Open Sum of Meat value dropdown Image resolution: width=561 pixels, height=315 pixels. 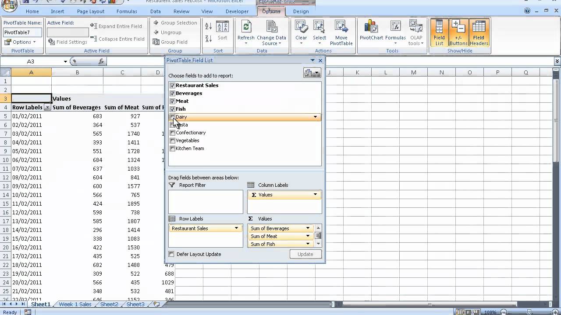pyautogui.click(x=308, y=236)
